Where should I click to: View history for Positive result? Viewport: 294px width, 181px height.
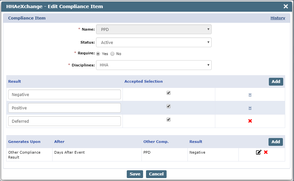coord(250,108)
